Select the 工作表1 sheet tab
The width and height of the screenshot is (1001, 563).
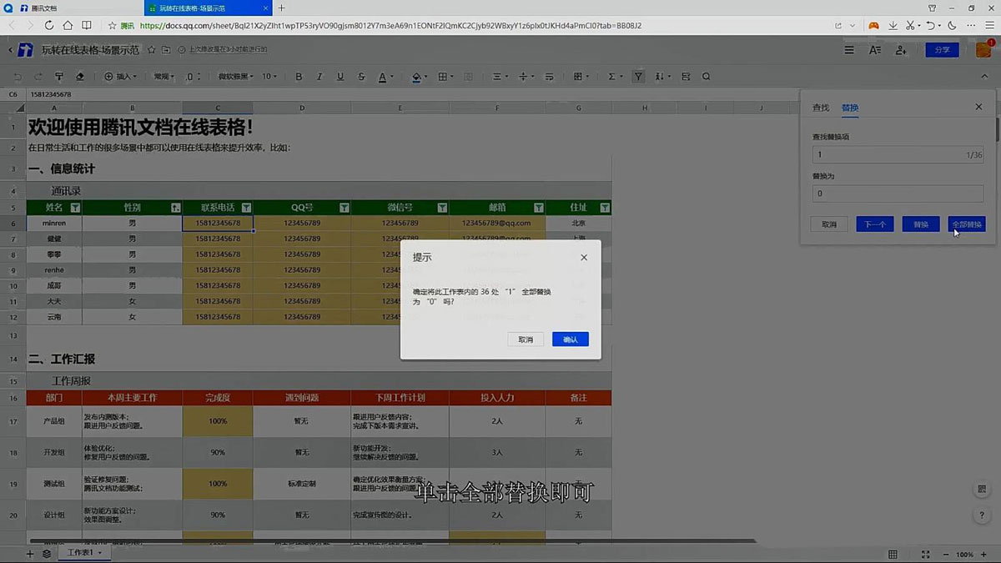83,554
